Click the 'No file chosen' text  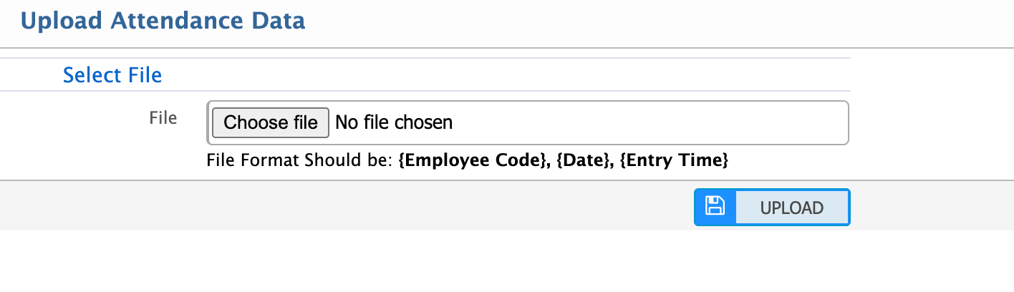tap(394, 122)
